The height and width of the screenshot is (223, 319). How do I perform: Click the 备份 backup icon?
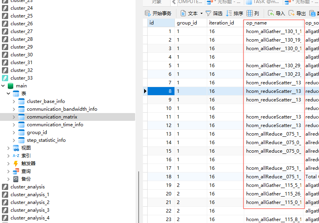click(16, 179)
